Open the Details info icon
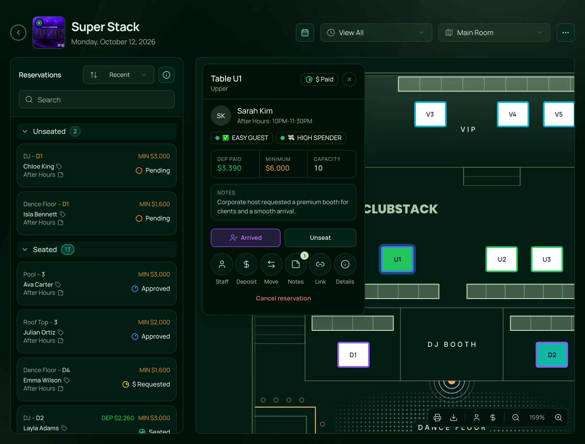Viewport: 585px width, 444px height. pyautogui.click(x=345, y=265)
